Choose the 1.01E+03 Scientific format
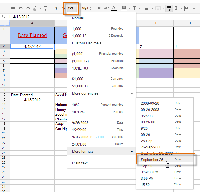This screenshot has height=192, width=200. pyautogui.click(x=102, y=68)
